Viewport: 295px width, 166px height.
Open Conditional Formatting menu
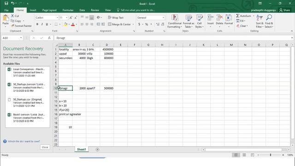pyautogui.click(x=175, y=21)
